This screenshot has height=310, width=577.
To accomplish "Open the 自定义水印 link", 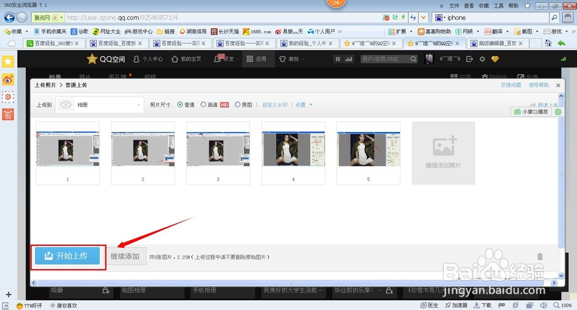I will [x=275, y=105].
